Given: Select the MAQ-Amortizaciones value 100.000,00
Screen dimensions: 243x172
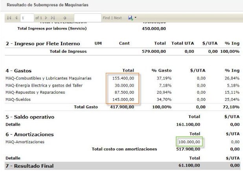Looking at the screenshot, I should (x=189, y=142).
